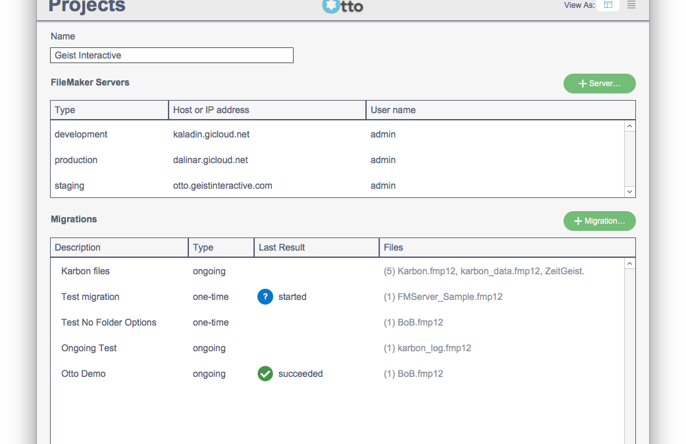Switch to the form view icon
Image resolution: width=686 pixels, height=444 pixels.
tap(608, 5)
